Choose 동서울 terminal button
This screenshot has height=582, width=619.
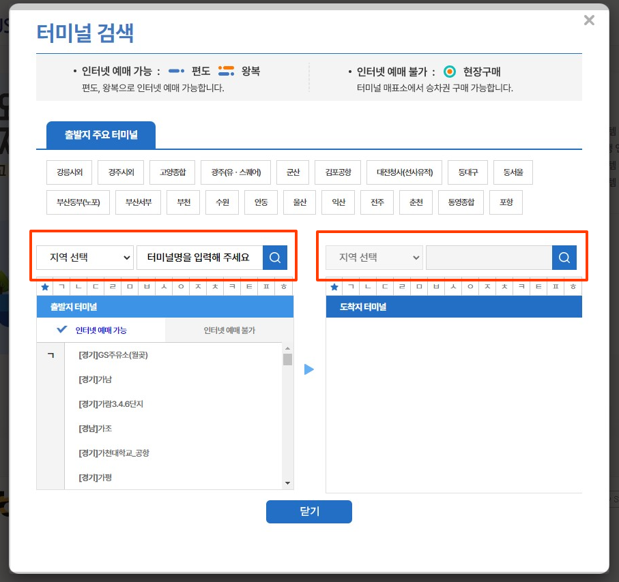click(513, 172)
